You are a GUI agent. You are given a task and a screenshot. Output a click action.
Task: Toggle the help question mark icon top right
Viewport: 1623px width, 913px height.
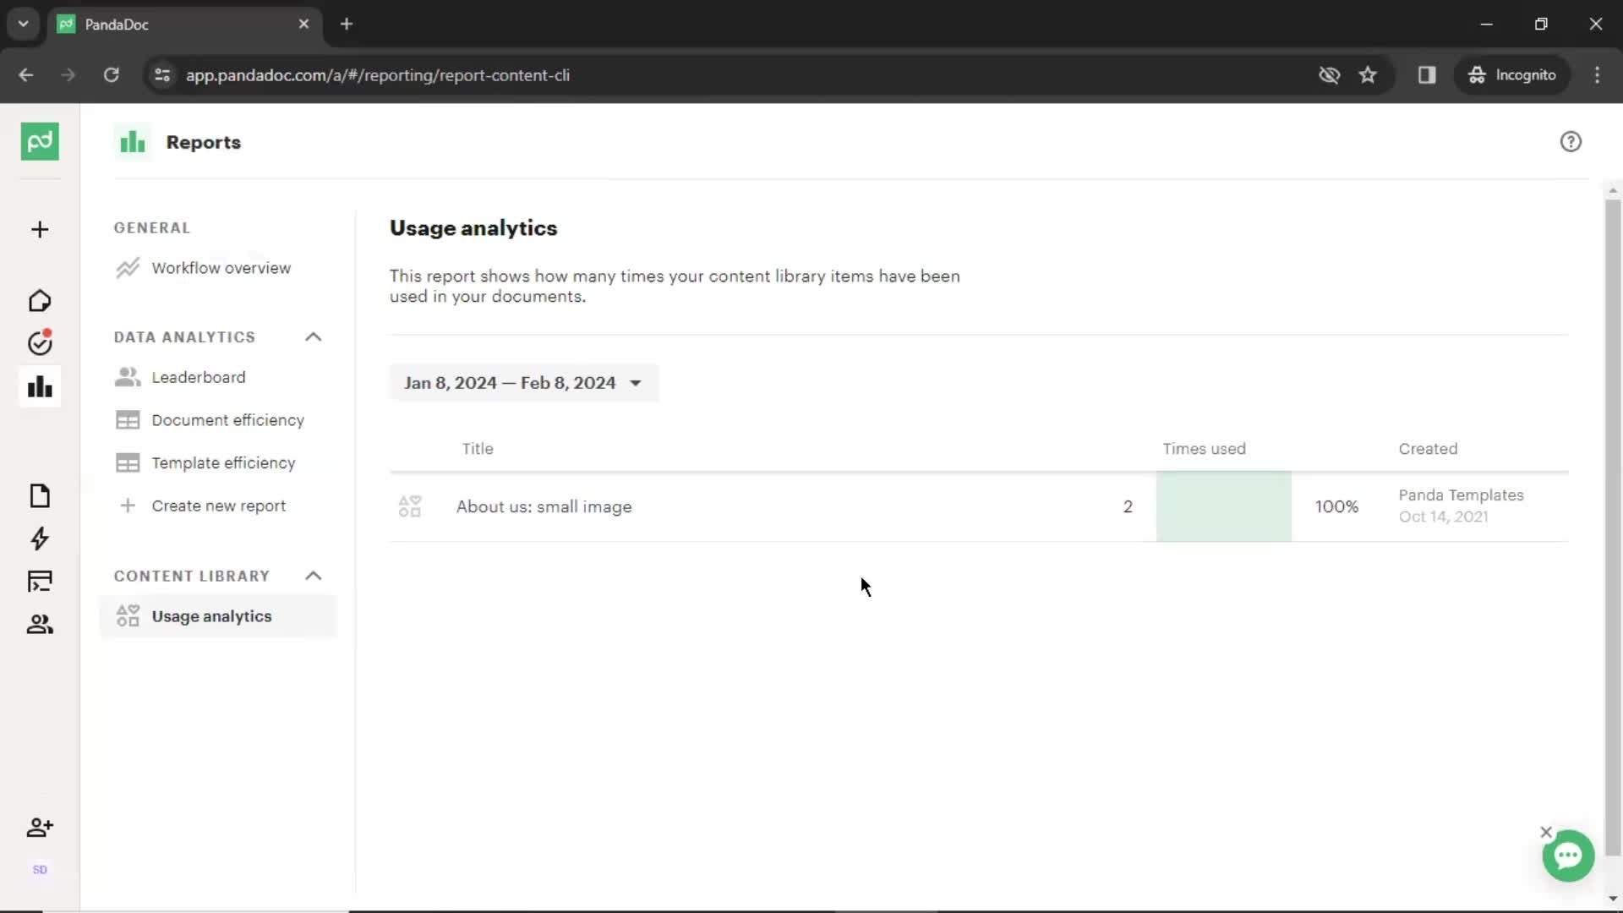1571,141
